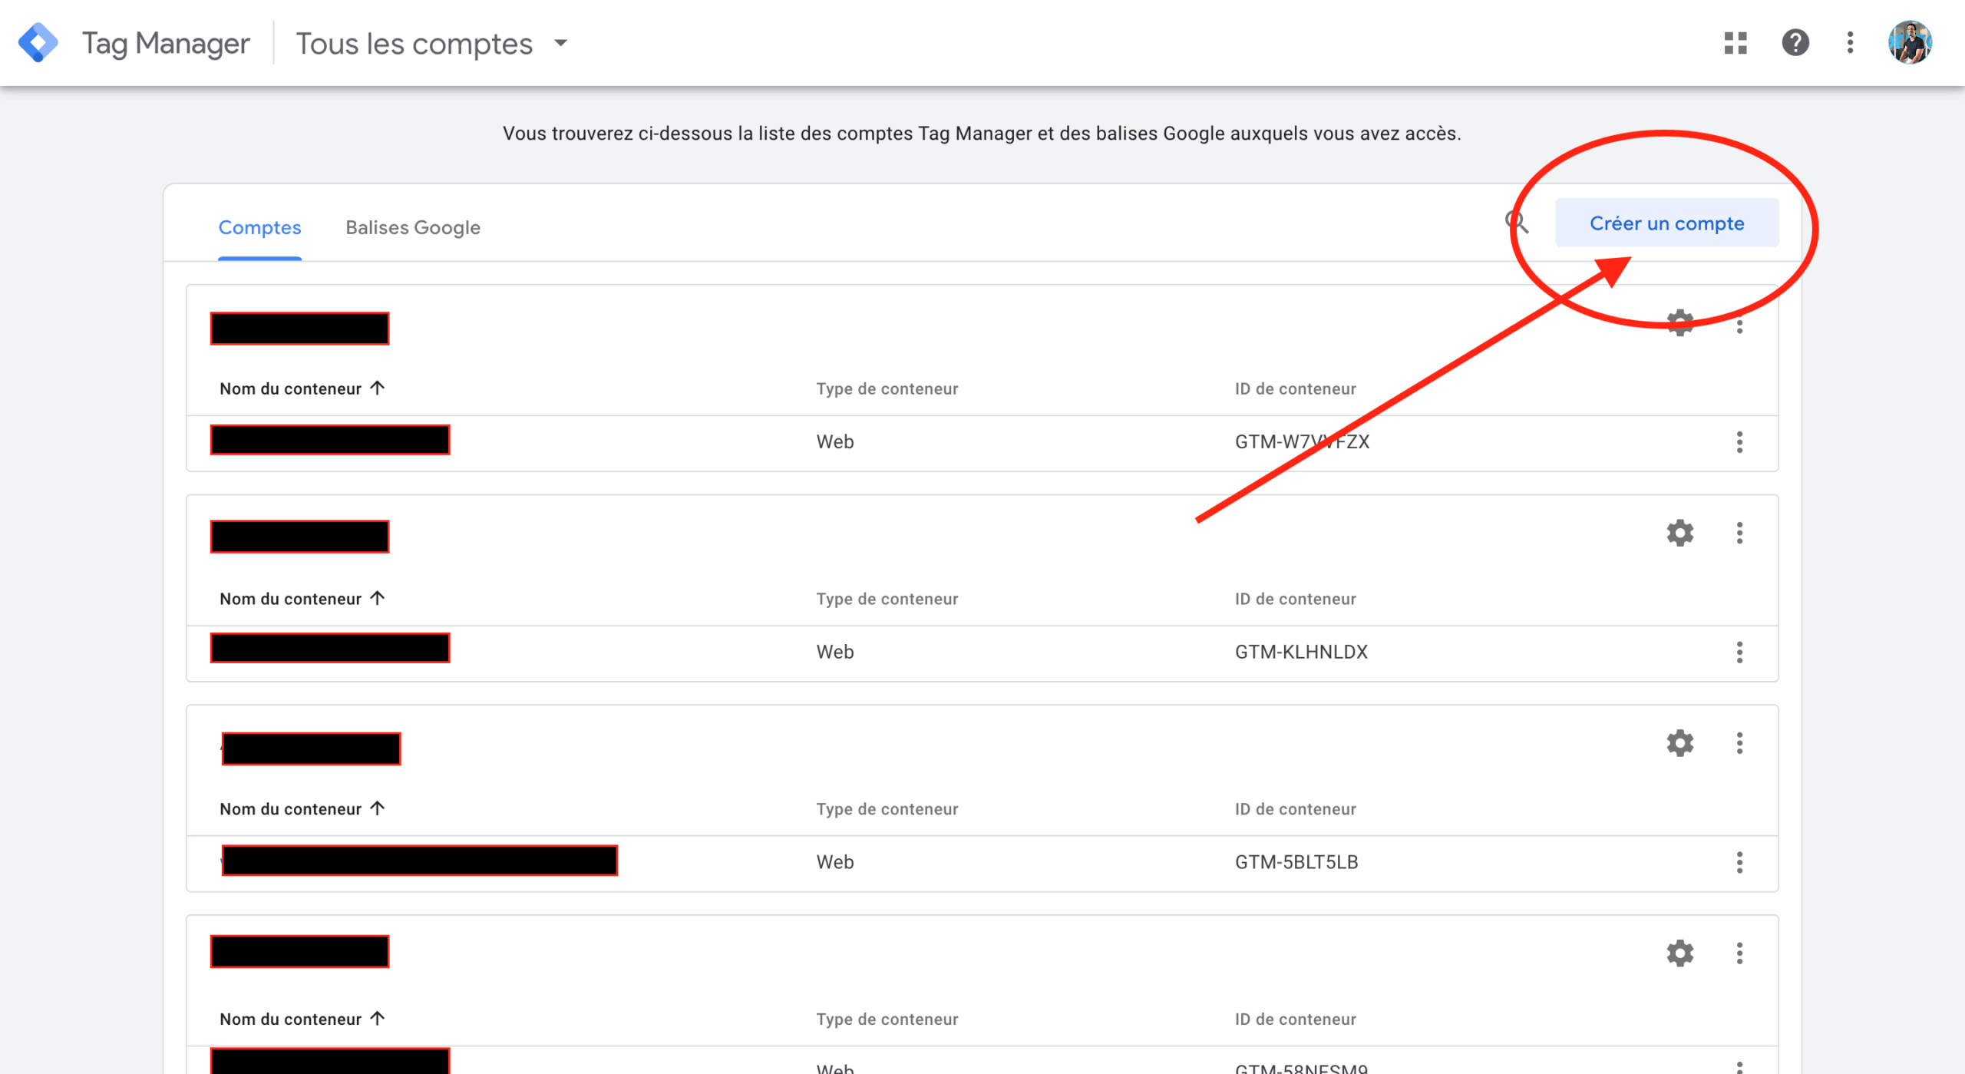Open settings gear of third account

point(1679,743)
